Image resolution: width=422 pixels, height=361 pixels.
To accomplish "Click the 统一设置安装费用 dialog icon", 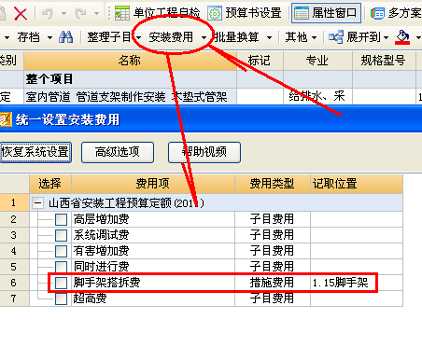I will pos(6,119).
